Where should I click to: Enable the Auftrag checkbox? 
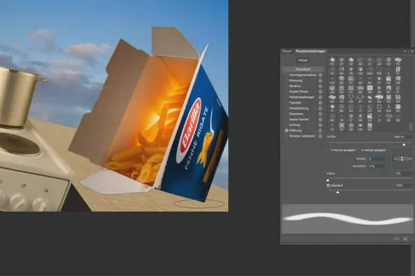click(286, 125)
